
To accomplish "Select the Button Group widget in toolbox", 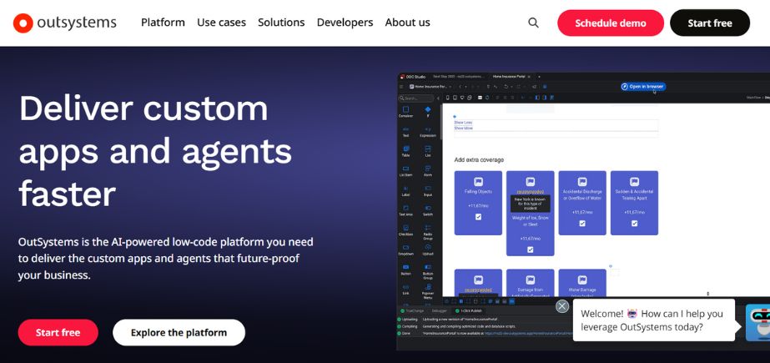I will click(x=428, y=270).
